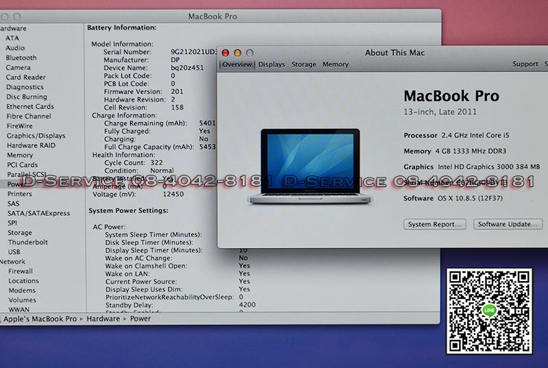Select FireWire in the sidebar
The image size is (548, 368).
coord(20,126)
